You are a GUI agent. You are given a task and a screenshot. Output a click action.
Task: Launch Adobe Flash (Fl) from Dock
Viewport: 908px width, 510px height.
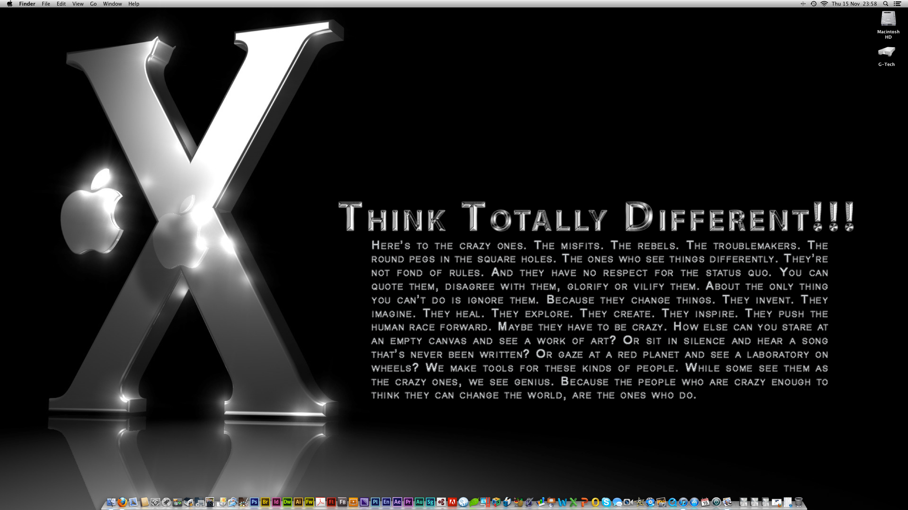click(331, 502)
